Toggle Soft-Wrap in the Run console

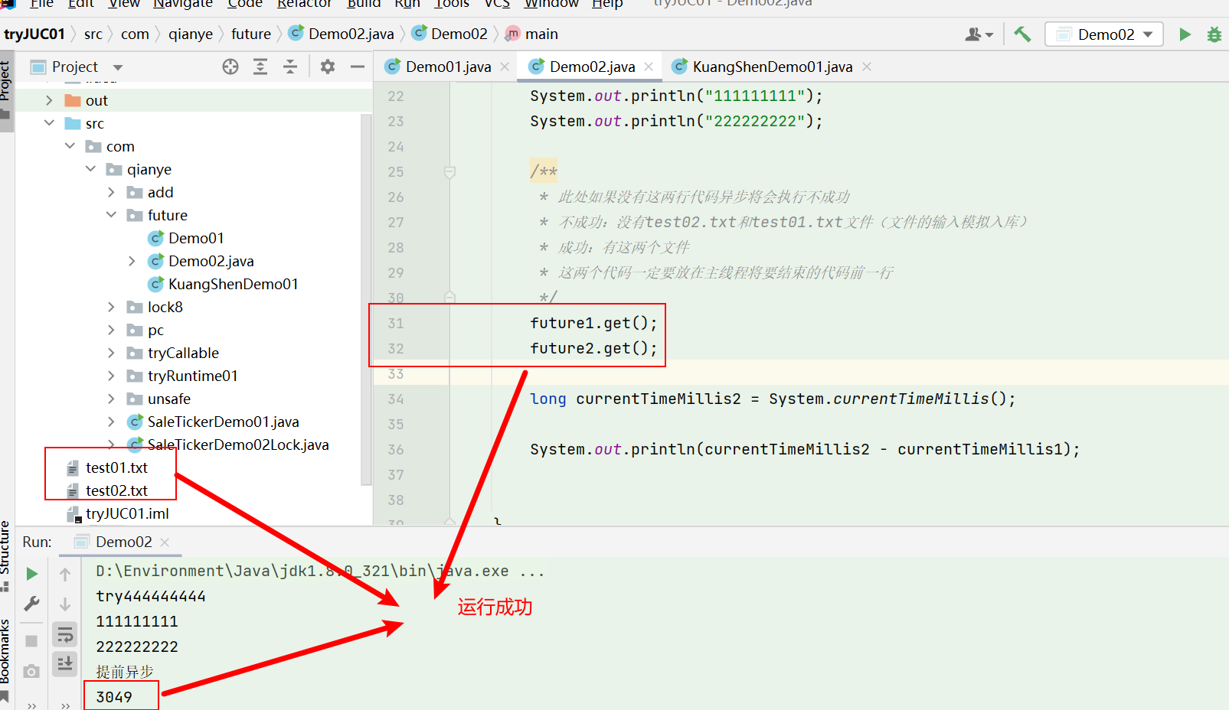[64, 633]
